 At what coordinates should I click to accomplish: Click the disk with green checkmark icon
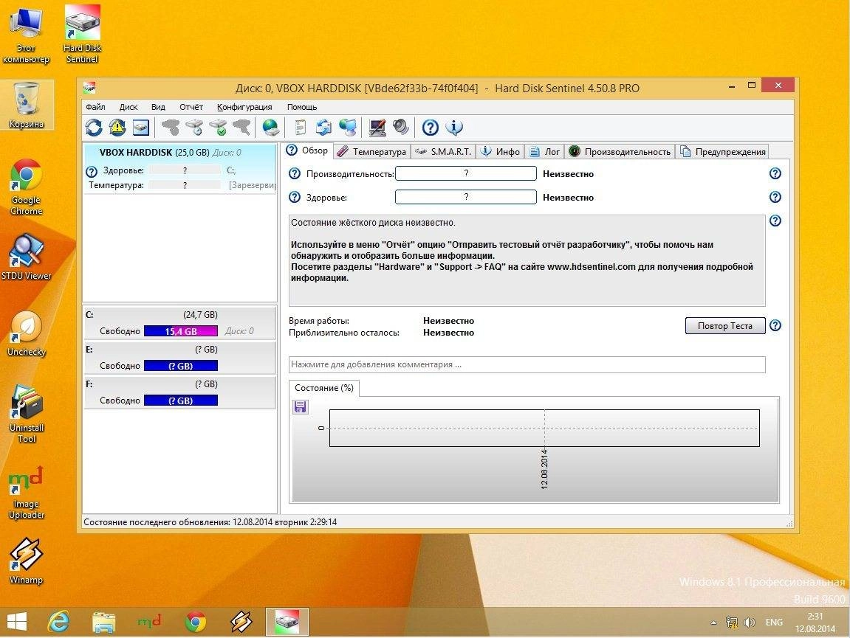(x=218, y=128)
